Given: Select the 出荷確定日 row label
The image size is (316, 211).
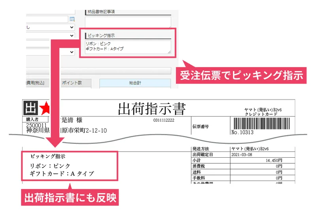Looking at the screenshot, I should pos(203,154).
